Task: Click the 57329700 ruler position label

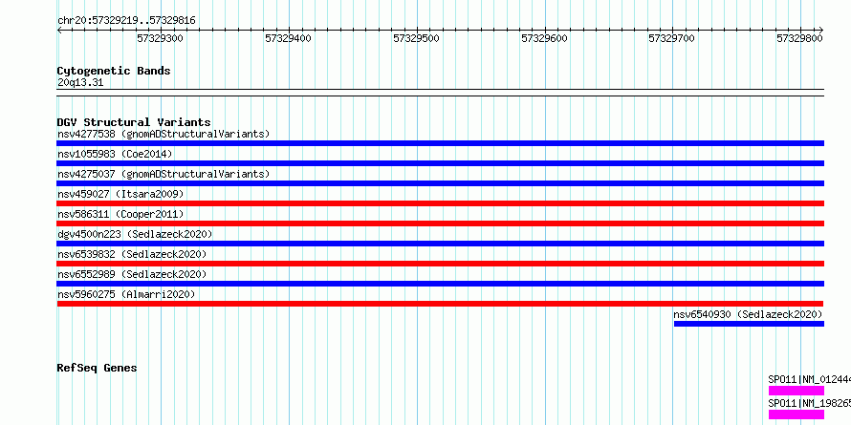Action: (x=672, y=38)
